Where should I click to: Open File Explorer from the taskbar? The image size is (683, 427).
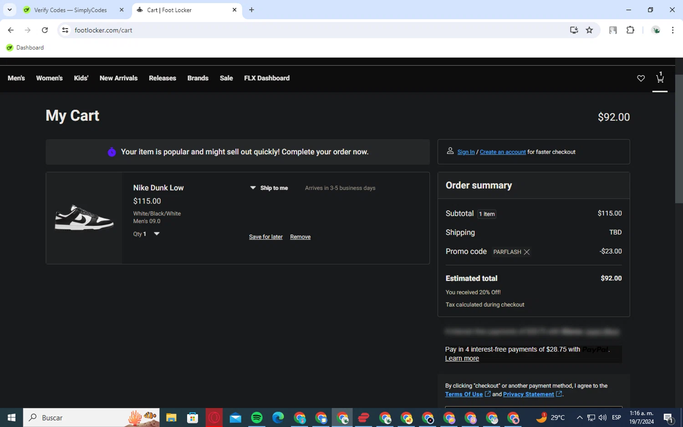click(171, 417)
